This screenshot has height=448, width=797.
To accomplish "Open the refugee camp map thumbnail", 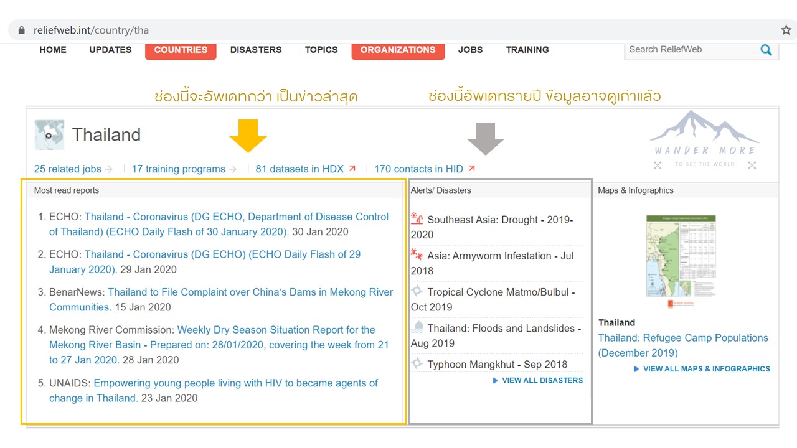I will 681,262.
